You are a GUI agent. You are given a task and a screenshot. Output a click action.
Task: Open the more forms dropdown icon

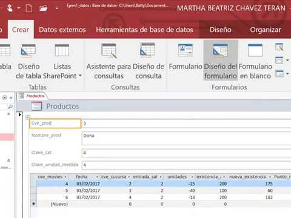[x=282, y=74]
